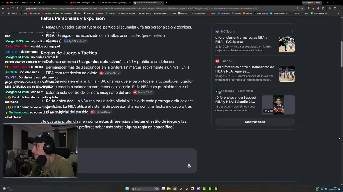Screen dimensions: 343x192
Task: Open the bookmarks apps grid icon
Action: [x=3, y=13]
